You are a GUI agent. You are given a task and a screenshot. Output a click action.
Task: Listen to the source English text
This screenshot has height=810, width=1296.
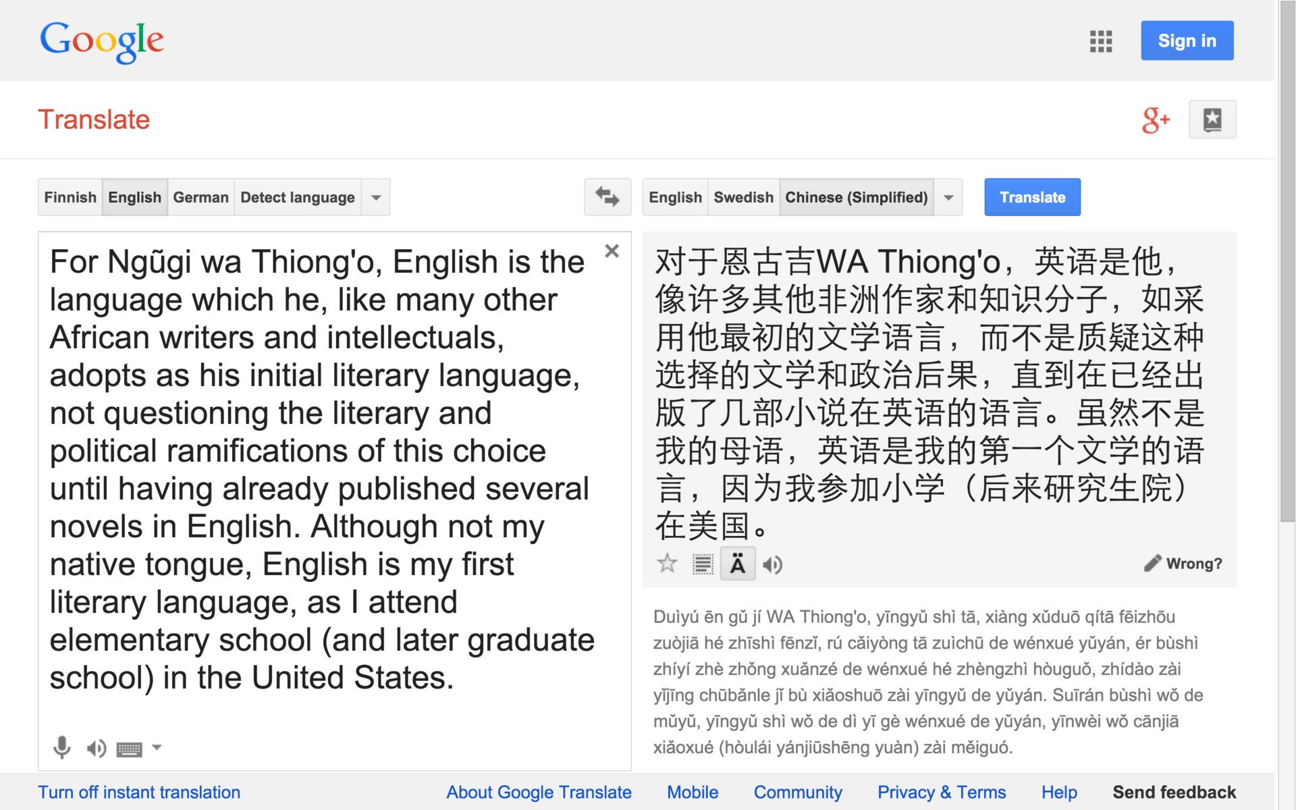pyautogui.click(x=96, y=748)
